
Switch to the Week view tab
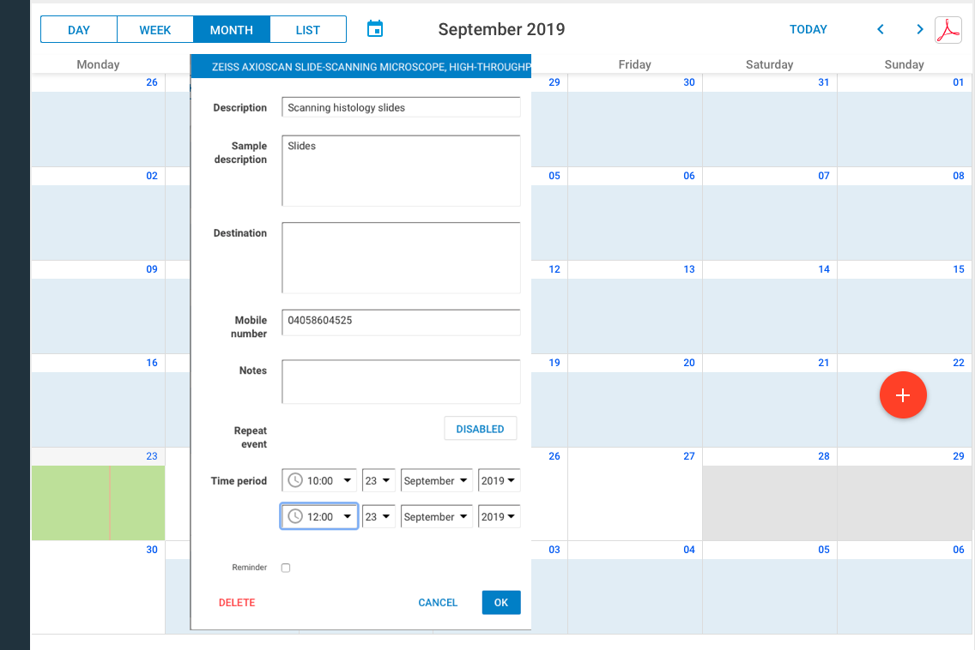coord(155,30)
